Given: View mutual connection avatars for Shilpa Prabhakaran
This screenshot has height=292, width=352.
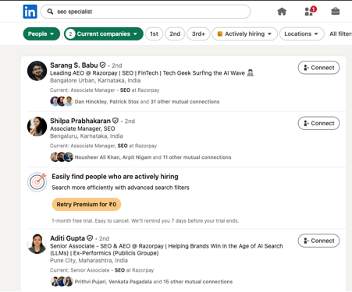Looking at the screenshot, I should coord(62,157).
